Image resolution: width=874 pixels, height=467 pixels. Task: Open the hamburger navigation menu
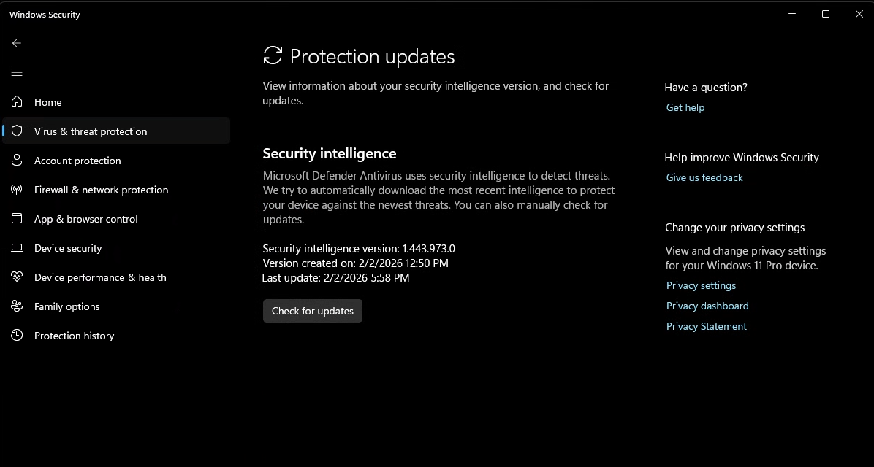point(17,72)
